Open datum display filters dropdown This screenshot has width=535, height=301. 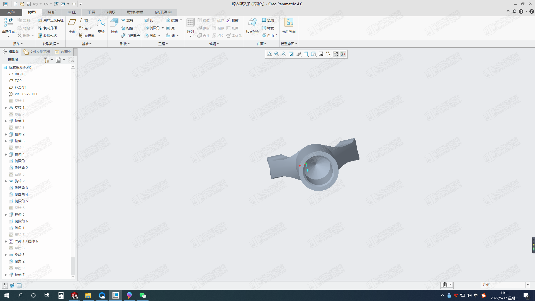point(329,54)
